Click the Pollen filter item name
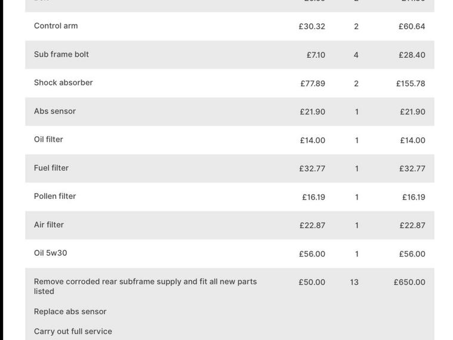 (x=54, y=197)
